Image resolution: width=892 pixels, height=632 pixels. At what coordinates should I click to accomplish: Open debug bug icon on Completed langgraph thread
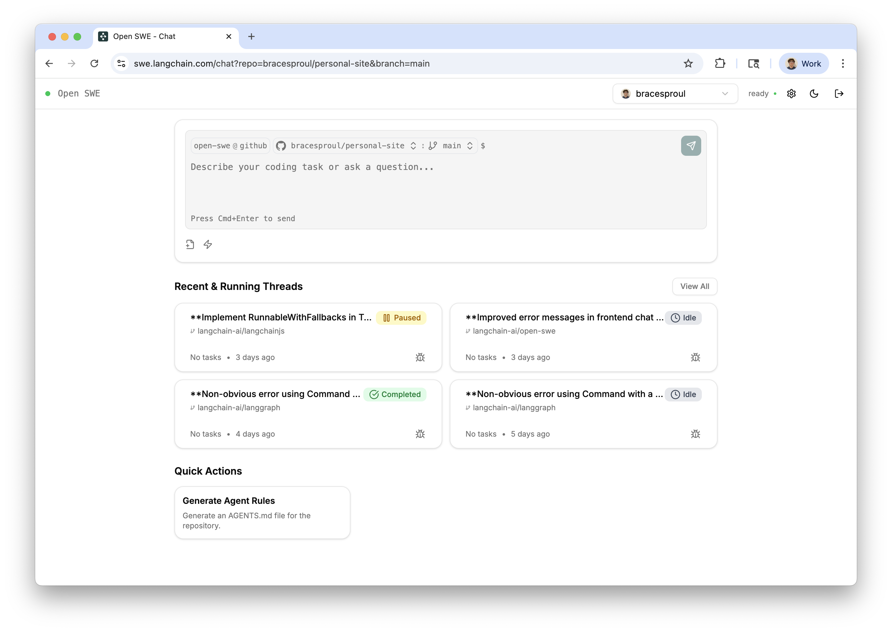pyautogui.click(x=420, y=434)
